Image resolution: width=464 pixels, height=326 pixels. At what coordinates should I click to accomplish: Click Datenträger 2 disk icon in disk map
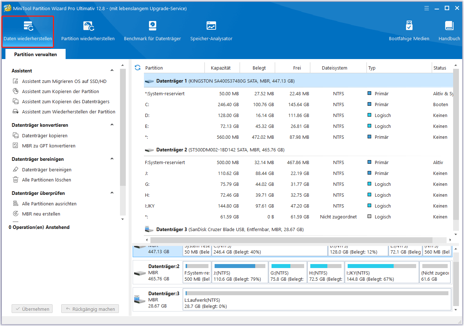tap(140, 273)
